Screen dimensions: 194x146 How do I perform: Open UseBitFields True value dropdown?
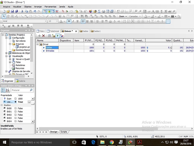tap(29, 102)
